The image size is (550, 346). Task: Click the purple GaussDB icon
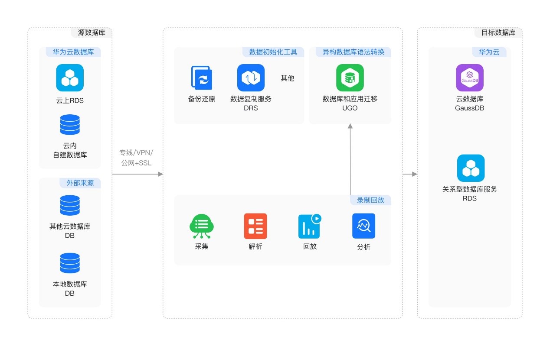tap(470, 78)
